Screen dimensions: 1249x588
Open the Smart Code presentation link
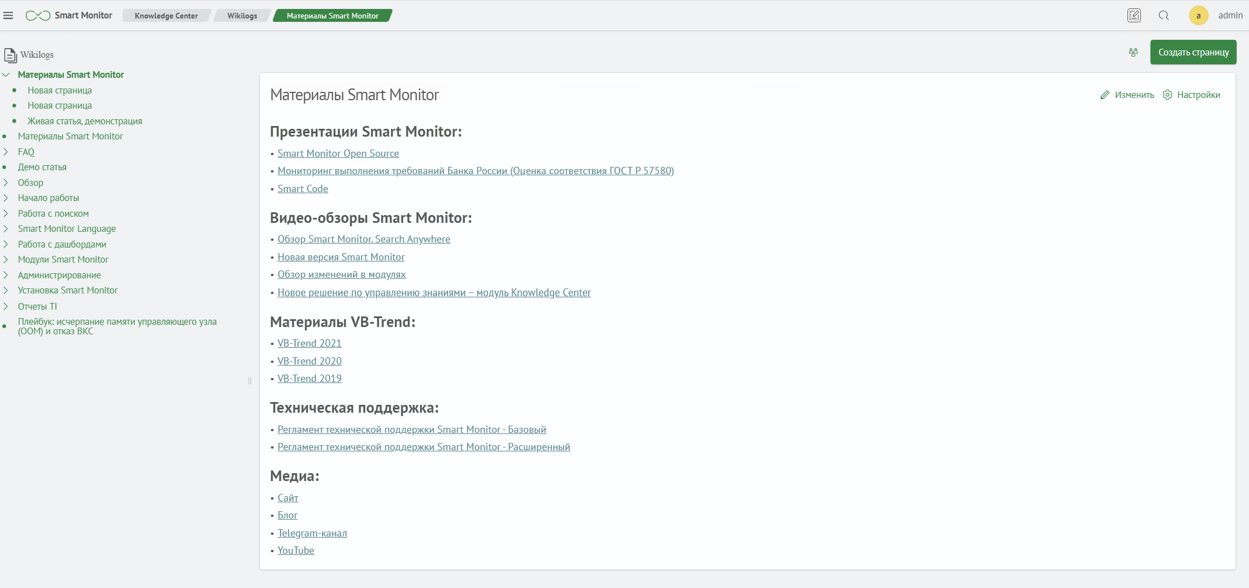point(303,189)
